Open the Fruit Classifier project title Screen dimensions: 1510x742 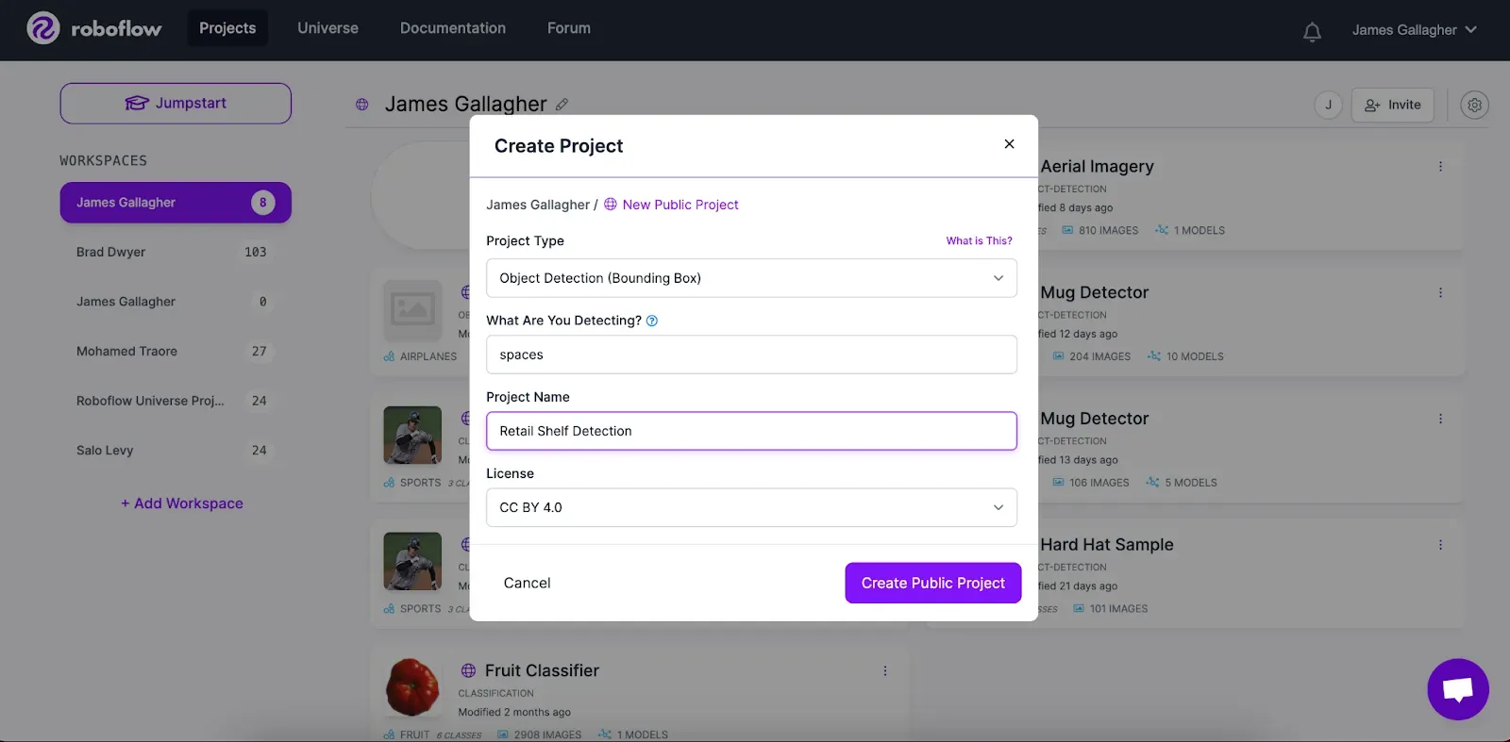tap(542, 670)
